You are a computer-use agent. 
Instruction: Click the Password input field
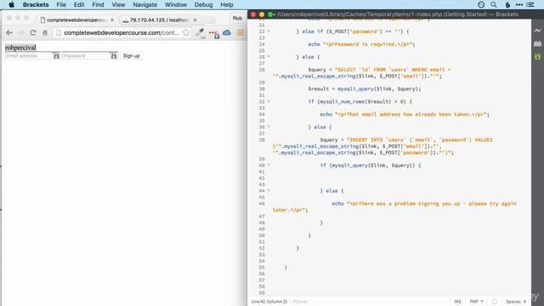click(x=89, y=55)
